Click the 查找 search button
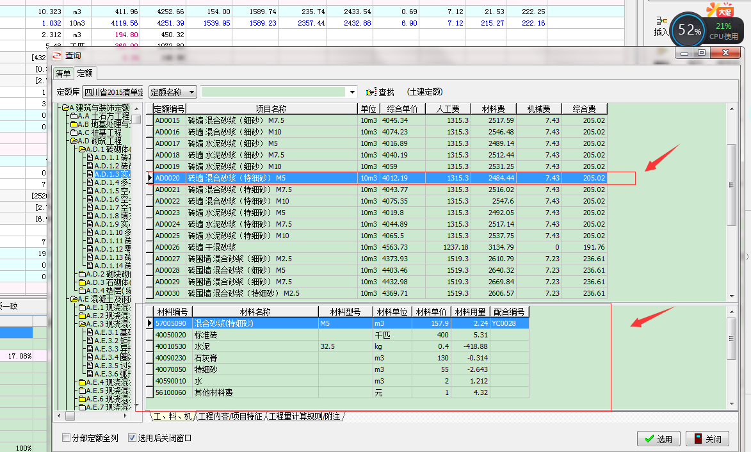Viewport: 751px width, 452px height. 380,92
